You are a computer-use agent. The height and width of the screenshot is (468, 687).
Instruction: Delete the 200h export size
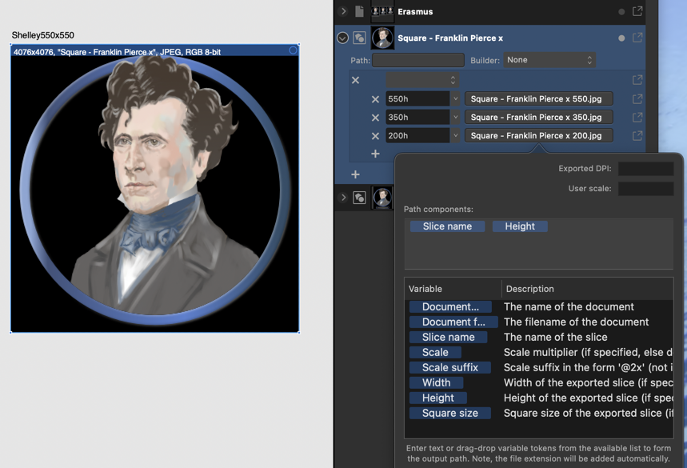point(375,136)
